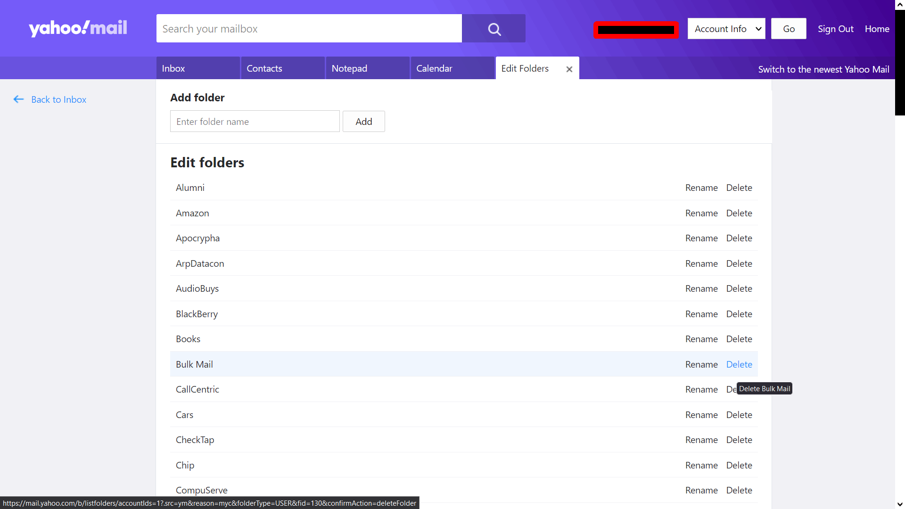Click Rename link for Alumni folder

(701, 187)
